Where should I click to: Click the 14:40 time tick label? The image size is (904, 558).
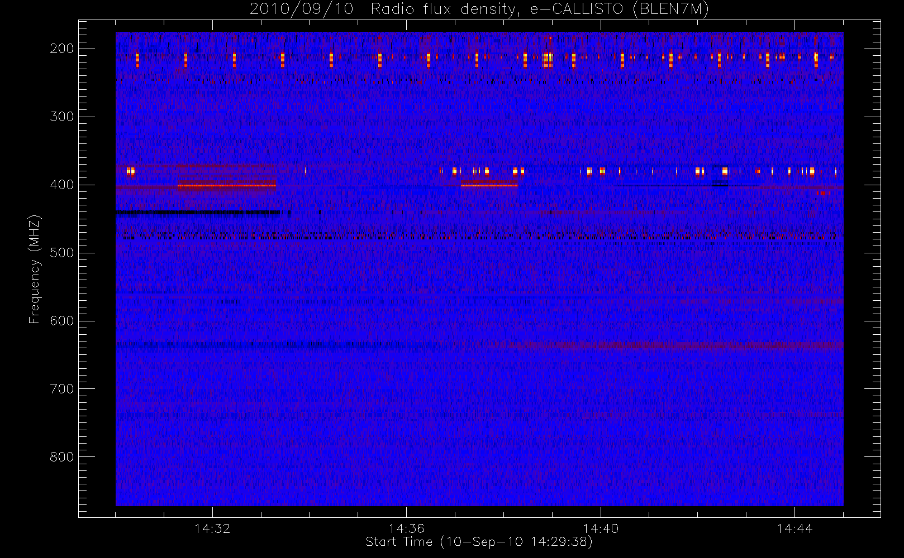tap(601, 528)
